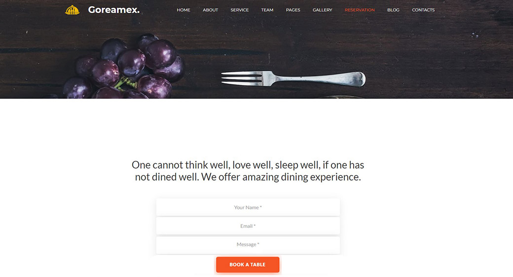Open the Gallery navigation link
The width and height of the screenshot is (513, 277).
tap(322, 10)
